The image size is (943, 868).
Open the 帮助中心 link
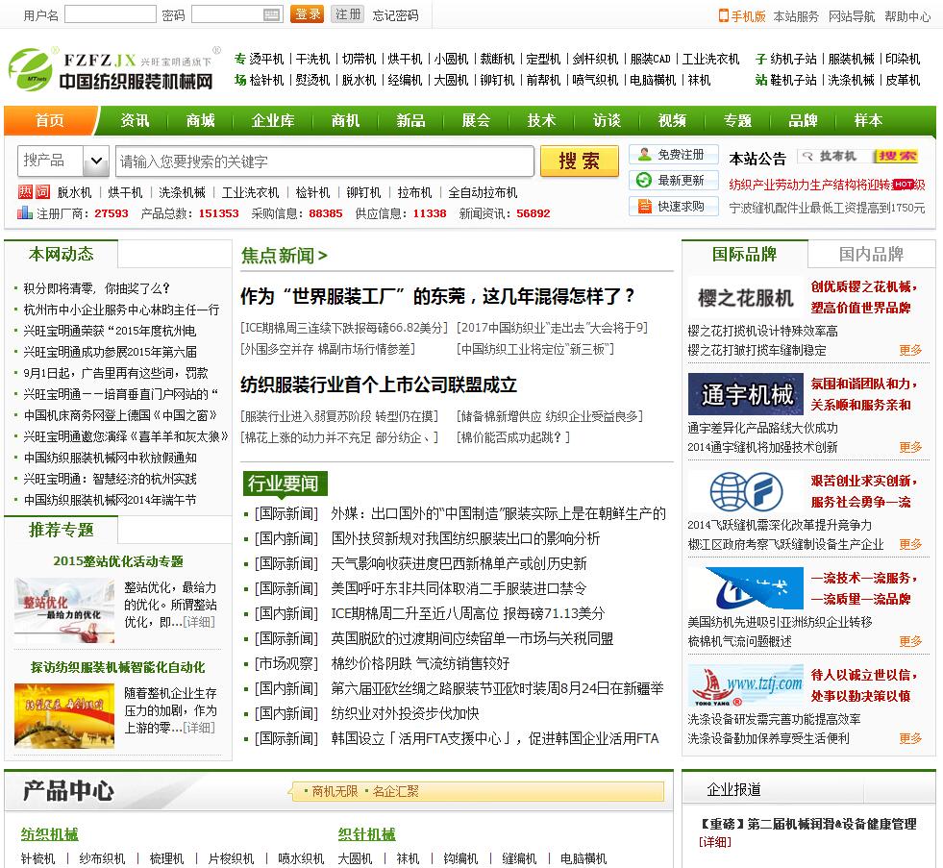click(907, 16)
